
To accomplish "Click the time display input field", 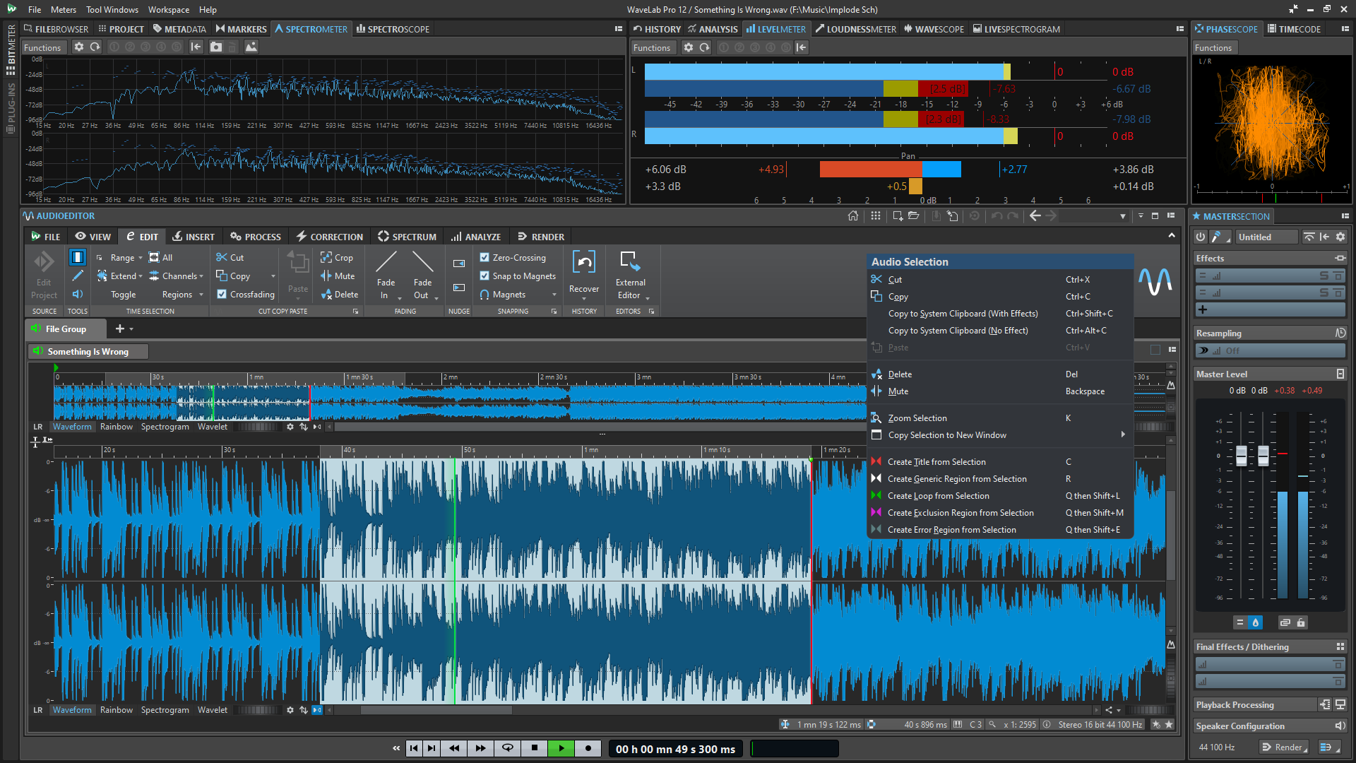I will point(674,748).
